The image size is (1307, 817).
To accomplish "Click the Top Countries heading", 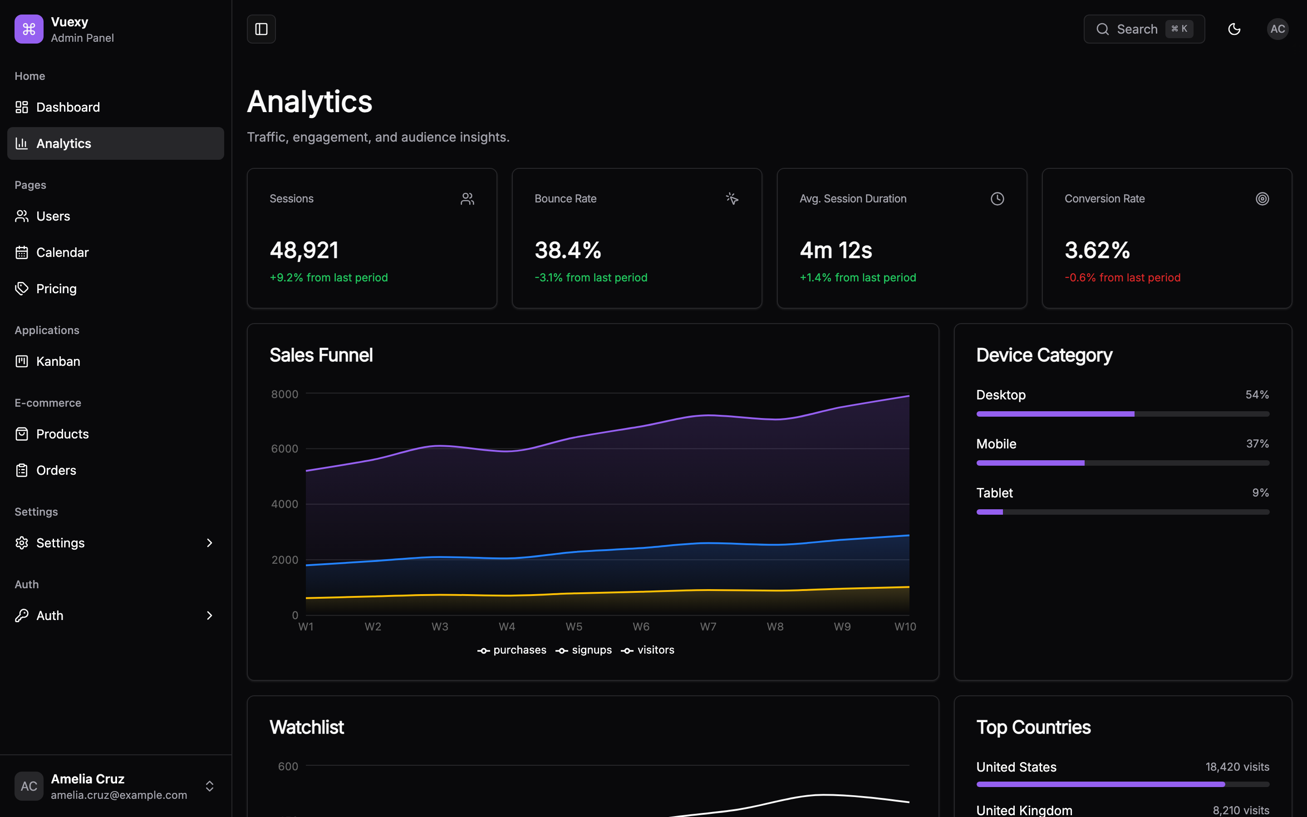I will (1033, 727).
